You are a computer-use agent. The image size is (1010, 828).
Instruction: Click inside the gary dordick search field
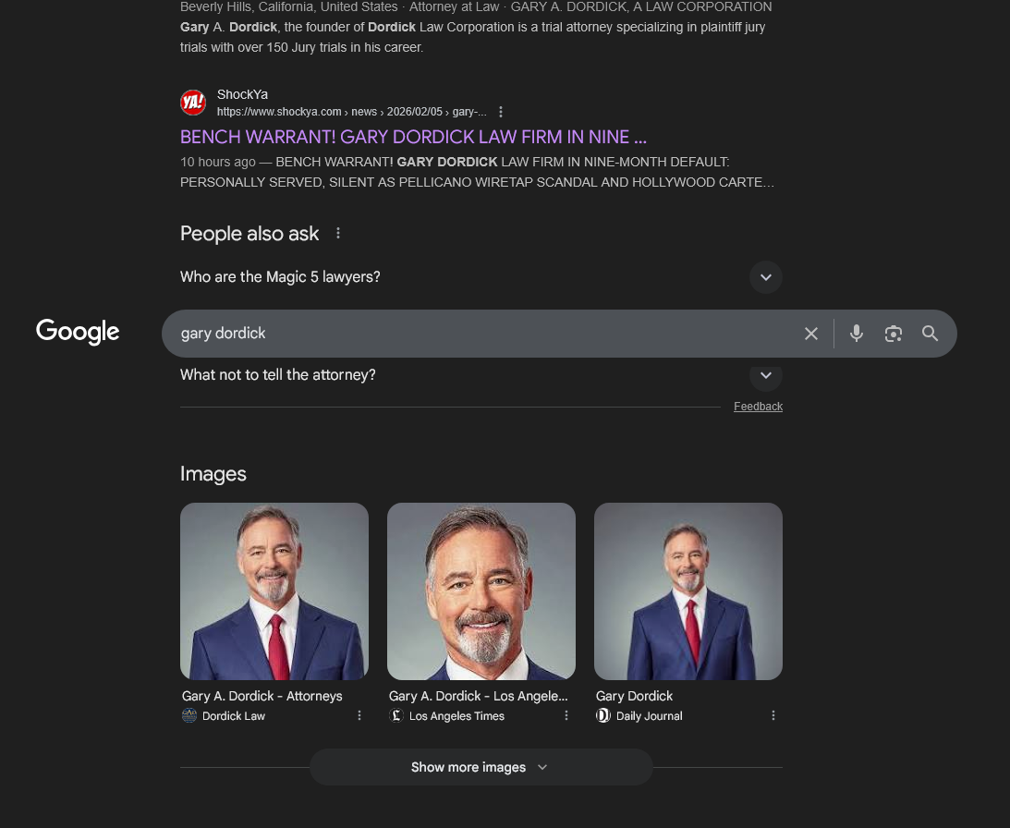(481, 334)
